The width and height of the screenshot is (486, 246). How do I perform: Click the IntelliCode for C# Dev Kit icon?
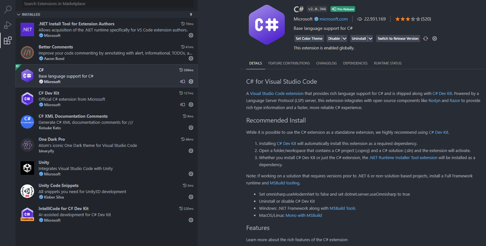tap(27, 214)
